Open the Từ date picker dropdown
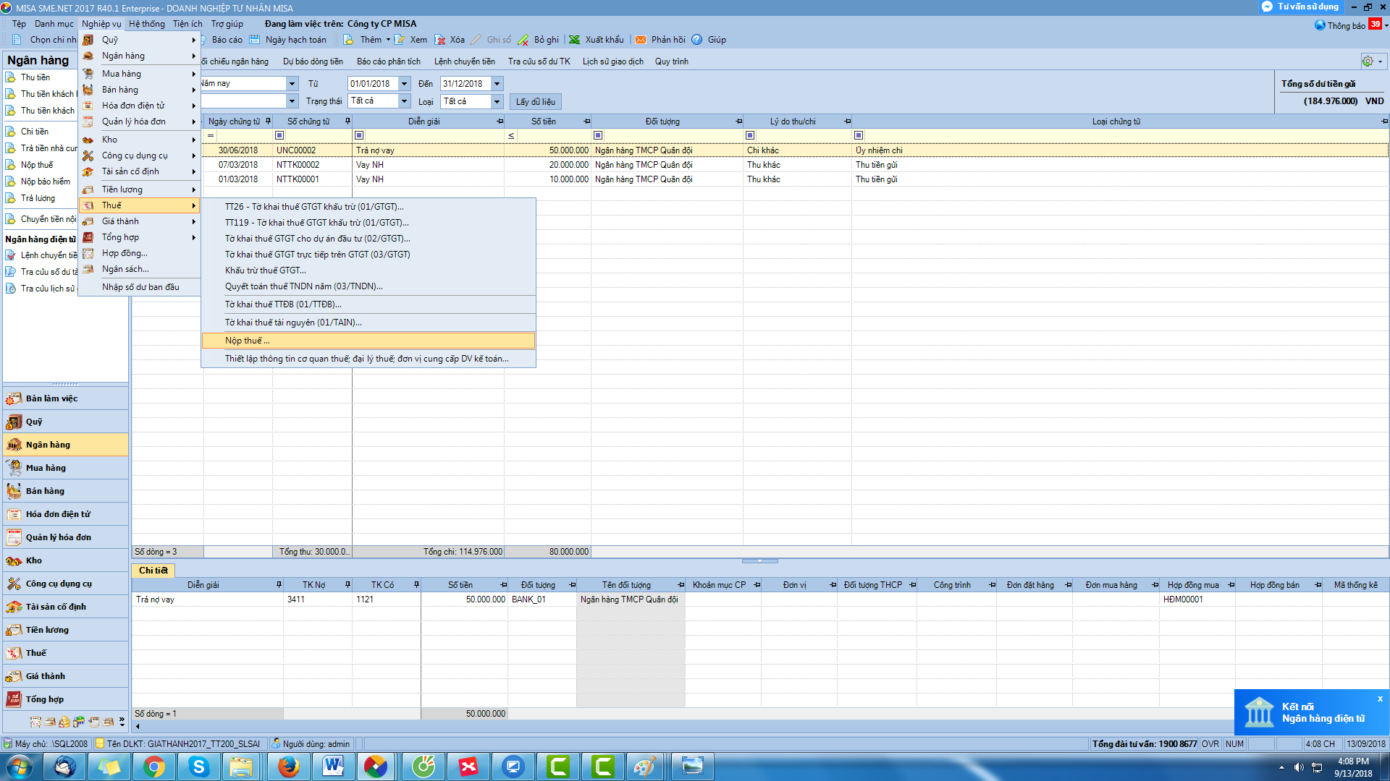1390x781 pixels. click(405, 84)
